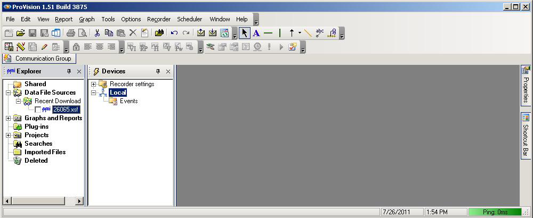Open a file with the folder icon

[21, 33]
